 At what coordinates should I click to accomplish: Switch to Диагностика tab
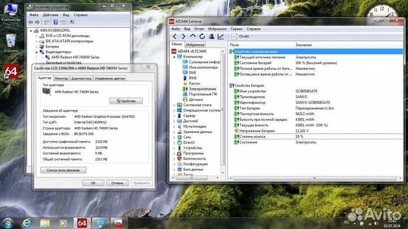81,78
